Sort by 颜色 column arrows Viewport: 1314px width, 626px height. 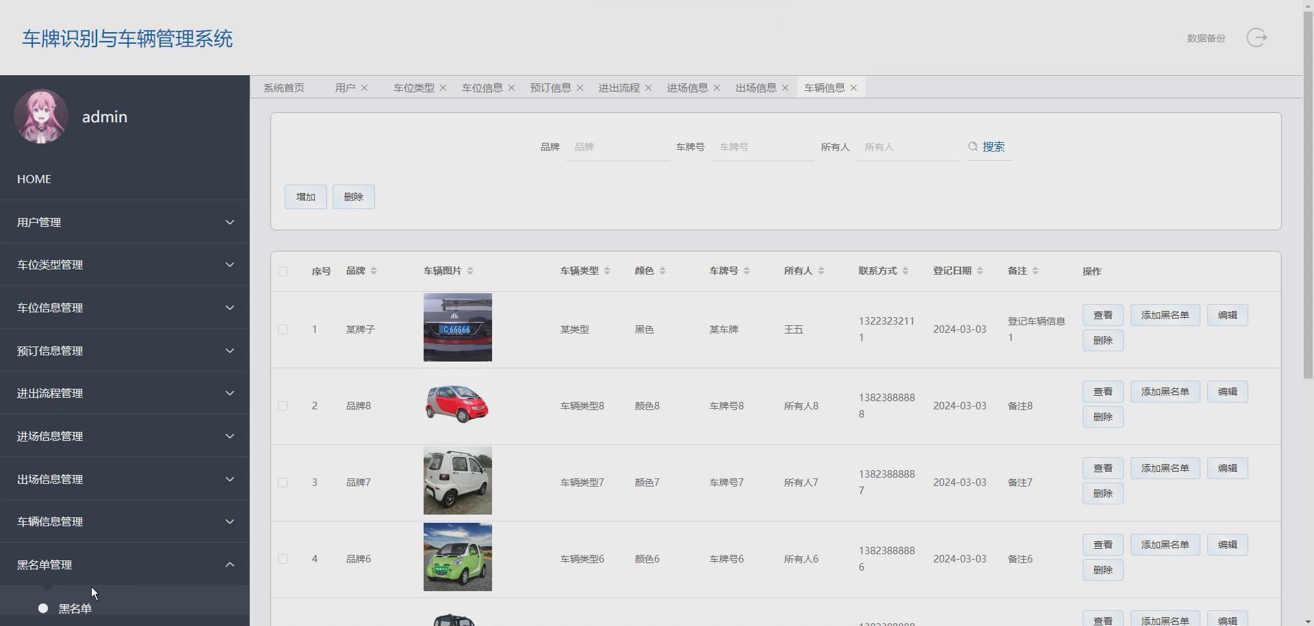click(x=662, y=271)
